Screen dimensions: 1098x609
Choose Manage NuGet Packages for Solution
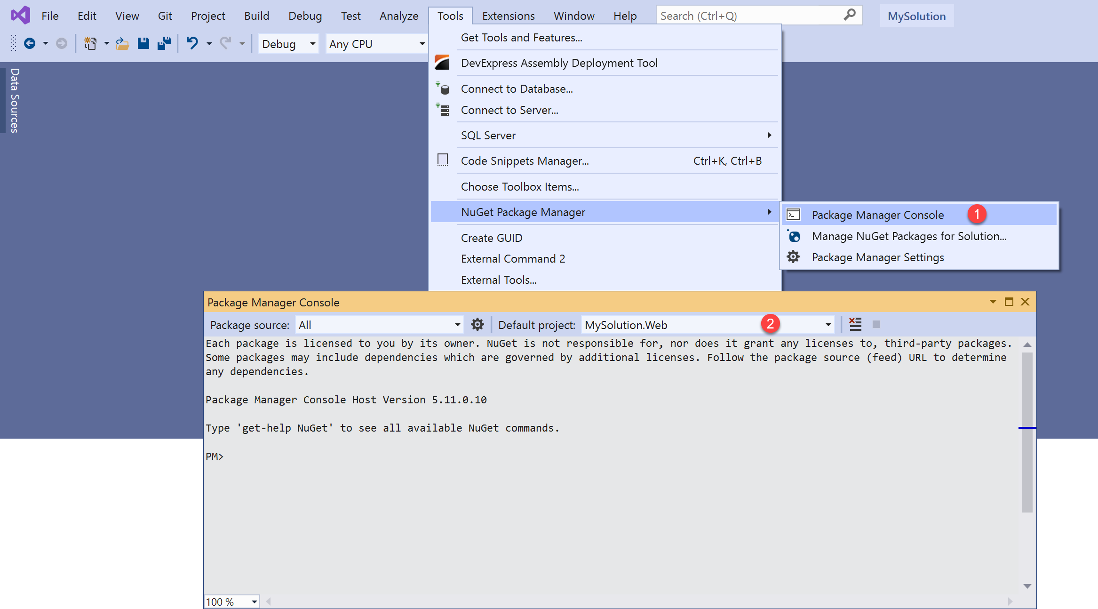[x=920, y=236]
